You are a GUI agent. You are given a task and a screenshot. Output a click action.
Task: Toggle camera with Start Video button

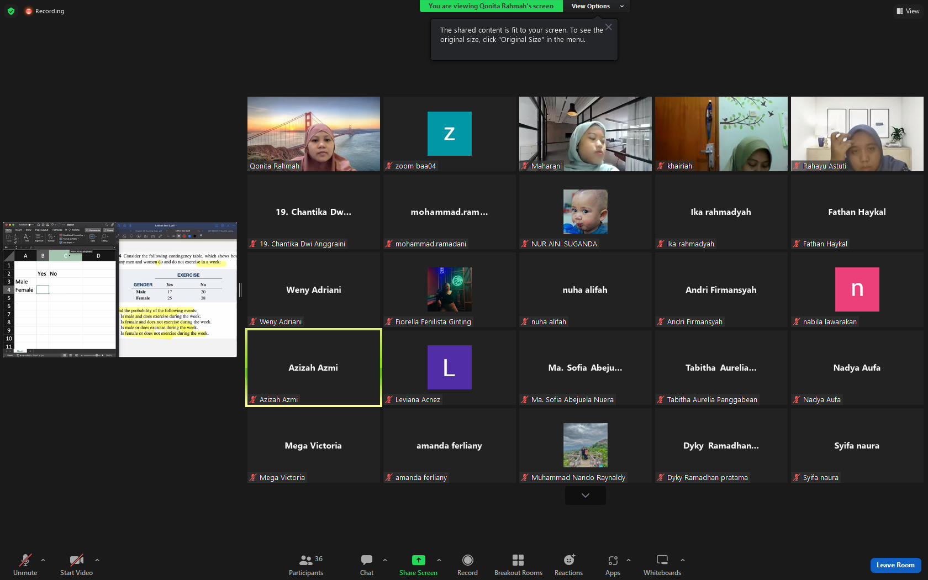tap(76, 565)
